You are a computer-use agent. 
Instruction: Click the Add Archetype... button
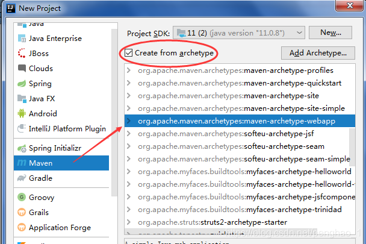318,53
